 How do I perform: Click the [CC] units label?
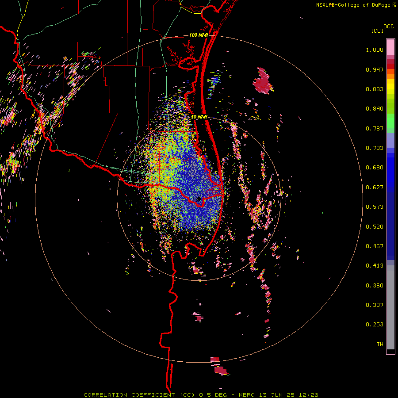(x=377, y=31)
